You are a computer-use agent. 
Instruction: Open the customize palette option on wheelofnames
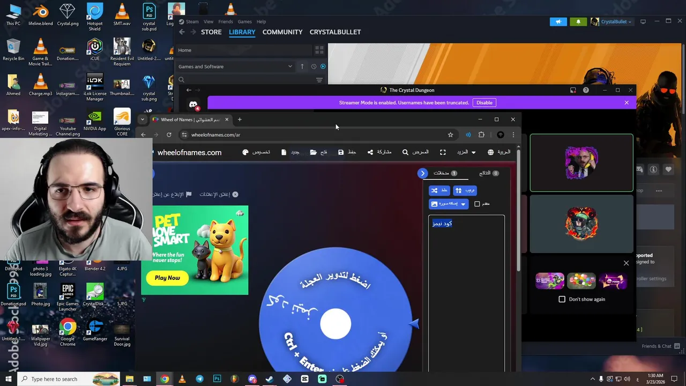pyautogui.click(x=256, y=152)
